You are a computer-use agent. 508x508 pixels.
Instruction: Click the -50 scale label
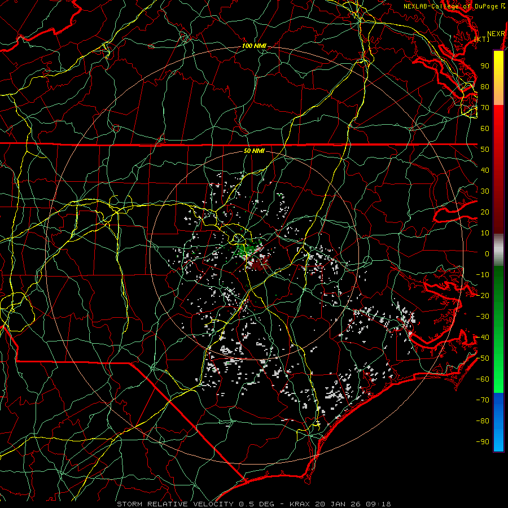click(x=483, y=358)
